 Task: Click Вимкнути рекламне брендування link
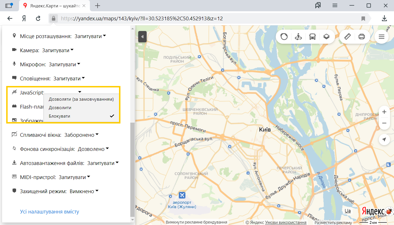197,222
